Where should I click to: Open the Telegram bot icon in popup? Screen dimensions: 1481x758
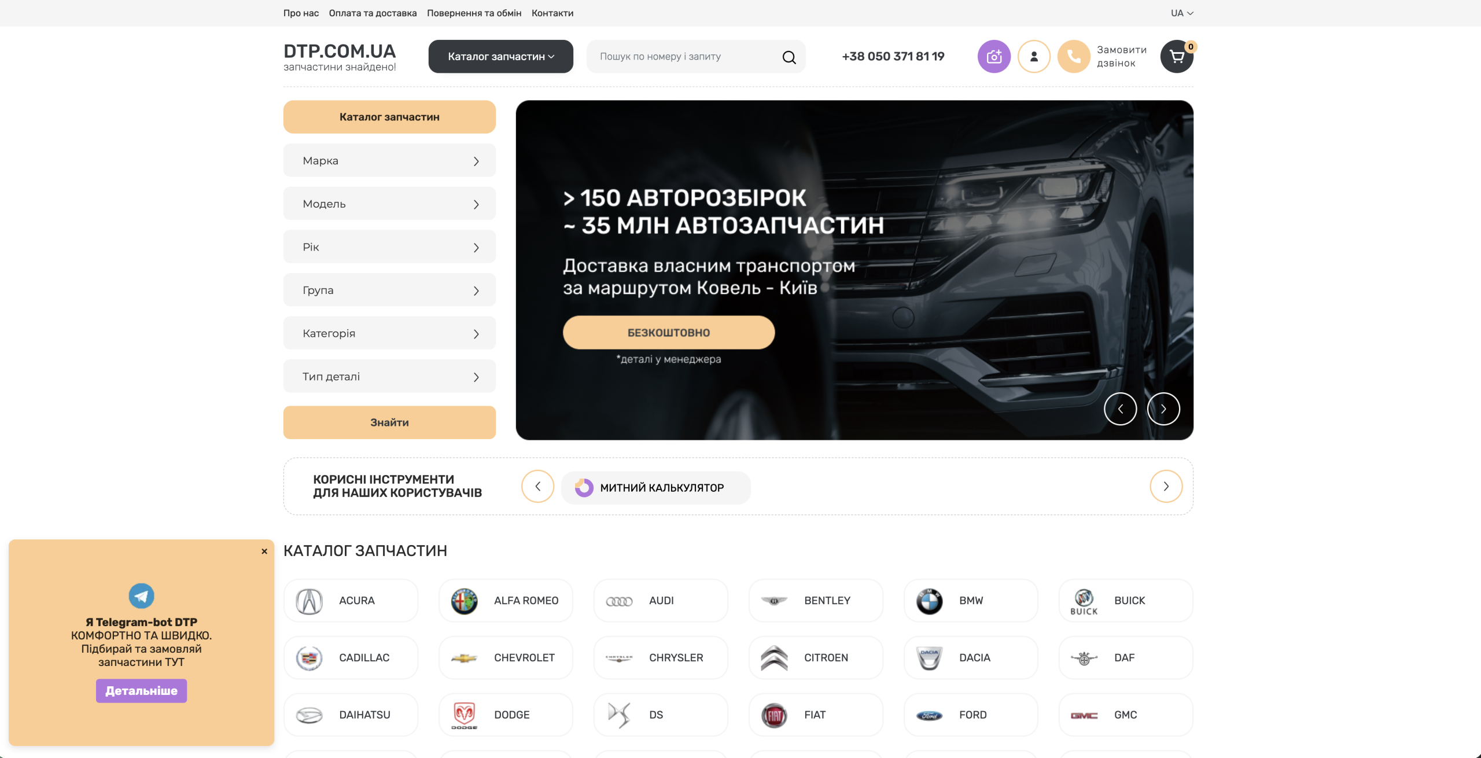click(141, 595)
